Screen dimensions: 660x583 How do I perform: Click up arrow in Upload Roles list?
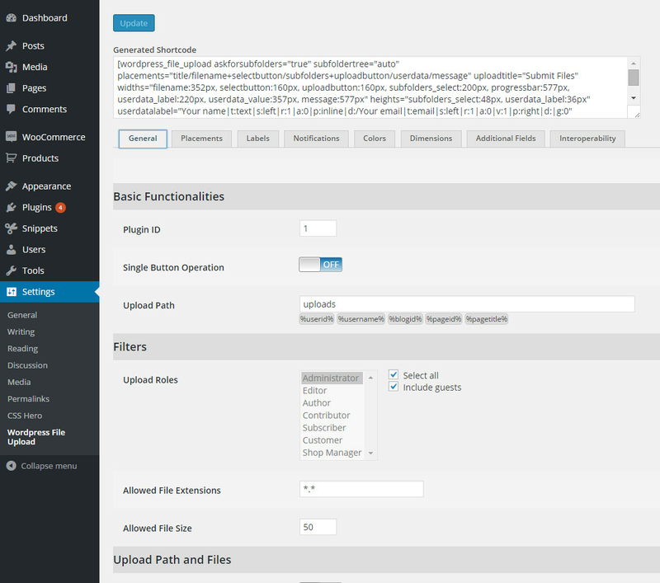coord(370,378)
